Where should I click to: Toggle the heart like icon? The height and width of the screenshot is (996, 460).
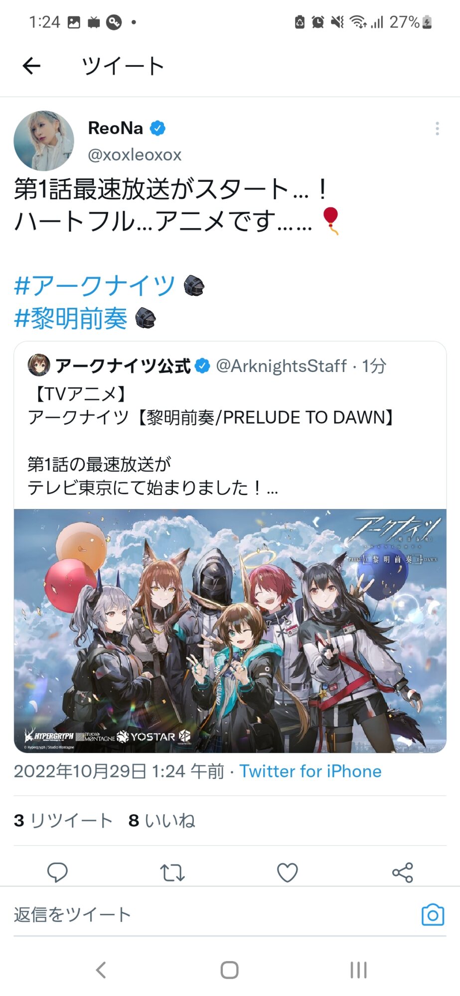288,872
